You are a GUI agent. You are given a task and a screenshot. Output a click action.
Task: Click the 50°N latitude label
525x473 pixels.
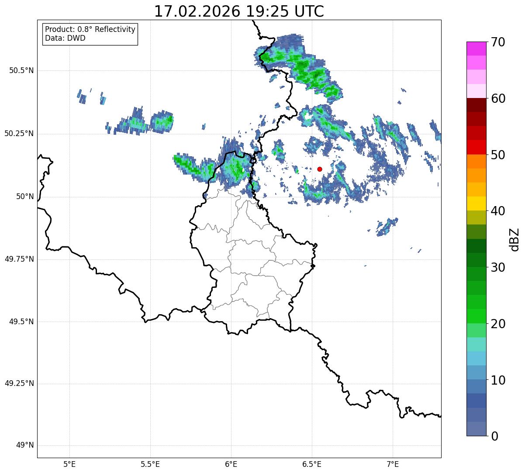[25, 196]
